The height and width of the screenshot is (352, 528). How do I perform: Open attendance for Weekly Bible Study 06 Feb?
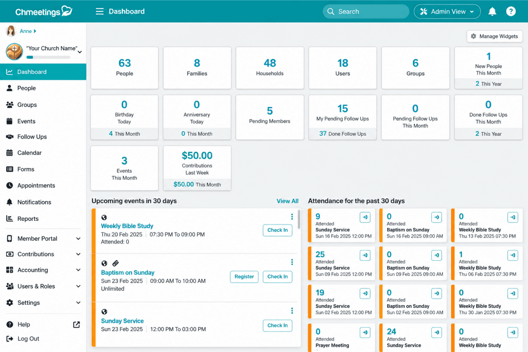[x=513, y=255]
